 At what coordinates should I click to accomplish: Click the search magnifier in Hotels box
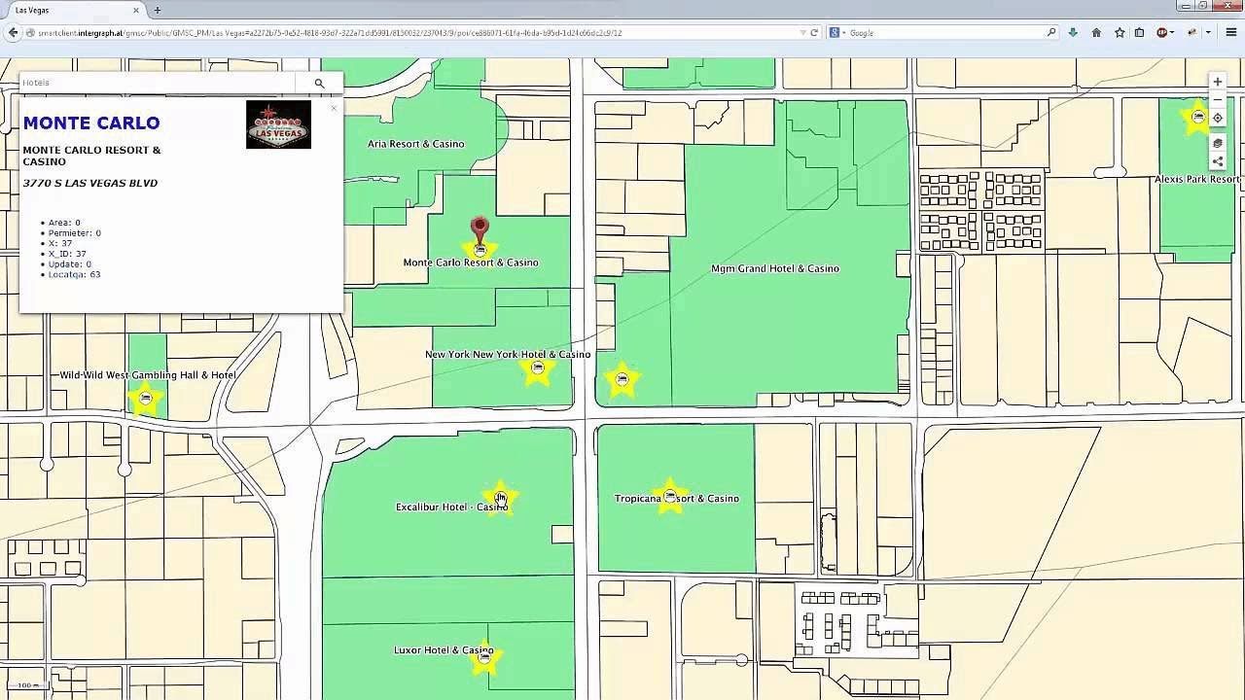pyautogui.click(x=319, y=84)
